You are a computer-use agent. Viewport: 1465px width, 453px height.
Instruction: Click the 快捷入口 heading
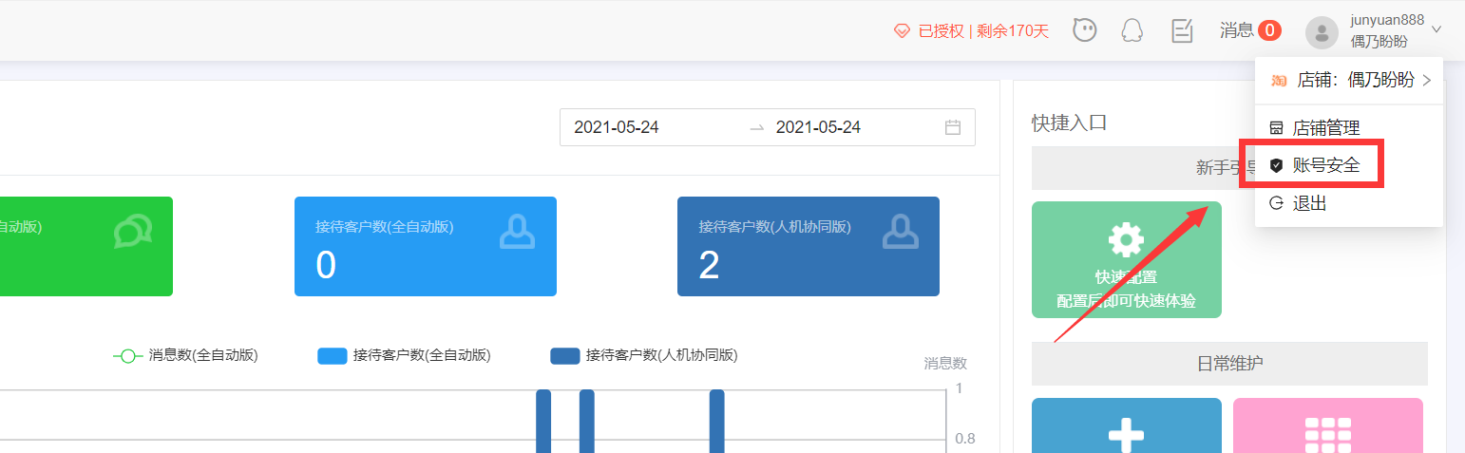point(1070,123)
